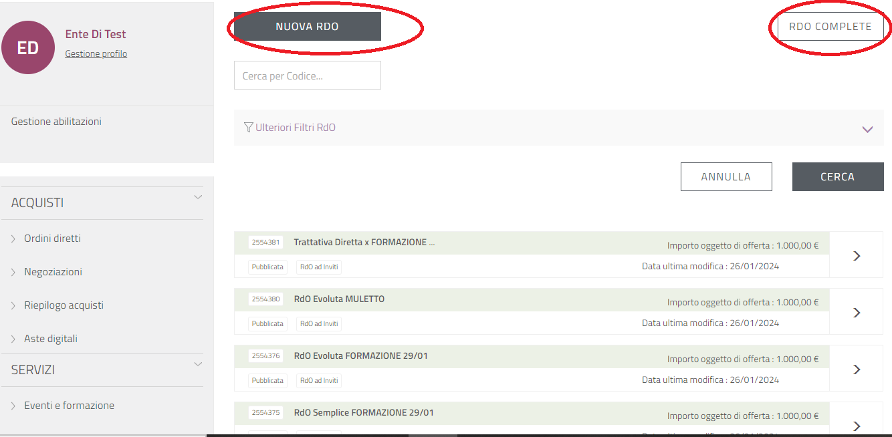Open RdO 2554376 using right chevron
The height and width of the screenshot is (437, 892).
(x=857, y=369)
